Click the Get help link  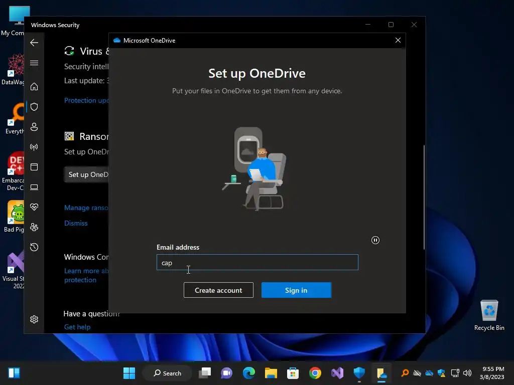[x=77, y=327]
